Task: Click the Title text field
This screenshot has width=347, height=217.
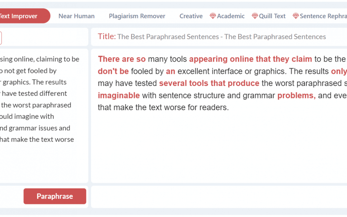Action: tap(221, 37)
